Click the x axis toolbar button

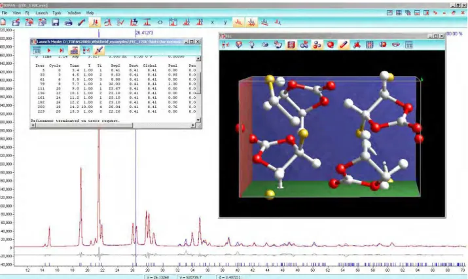(x=212, y=22)
